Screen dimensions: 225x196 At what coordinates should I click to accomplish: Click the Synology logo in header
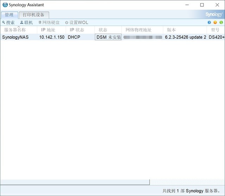tap(214, 14)
